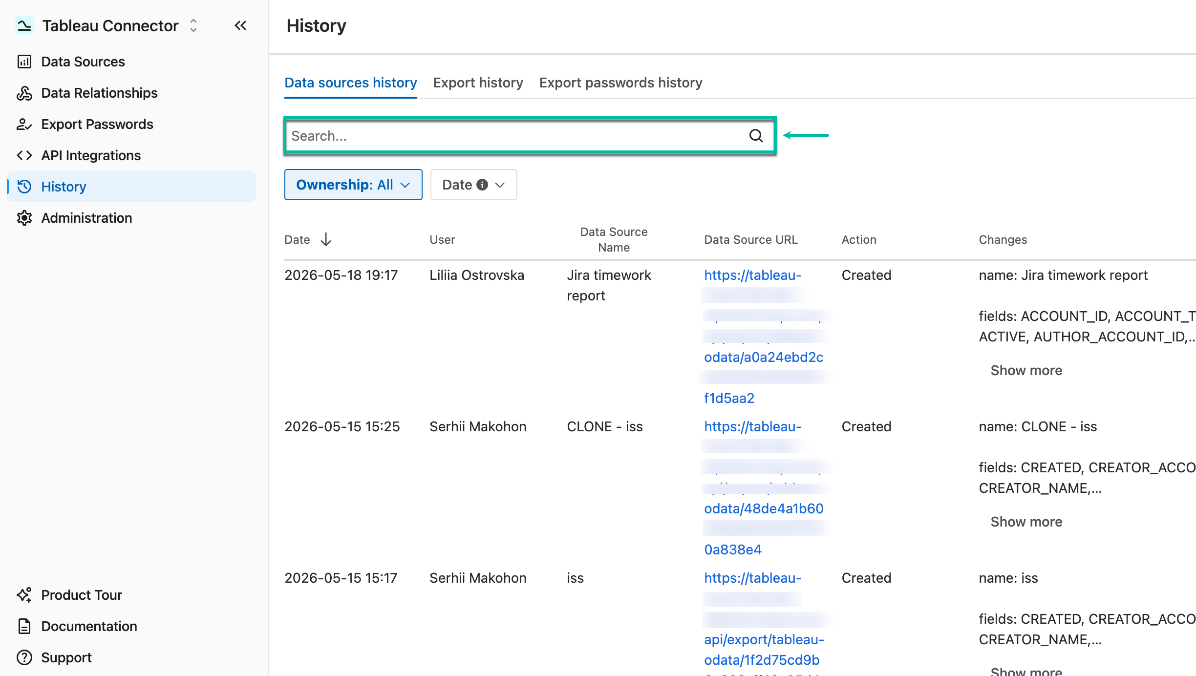Click the Action column header
Screen dimensions: 1196x676
pos(858,239)
